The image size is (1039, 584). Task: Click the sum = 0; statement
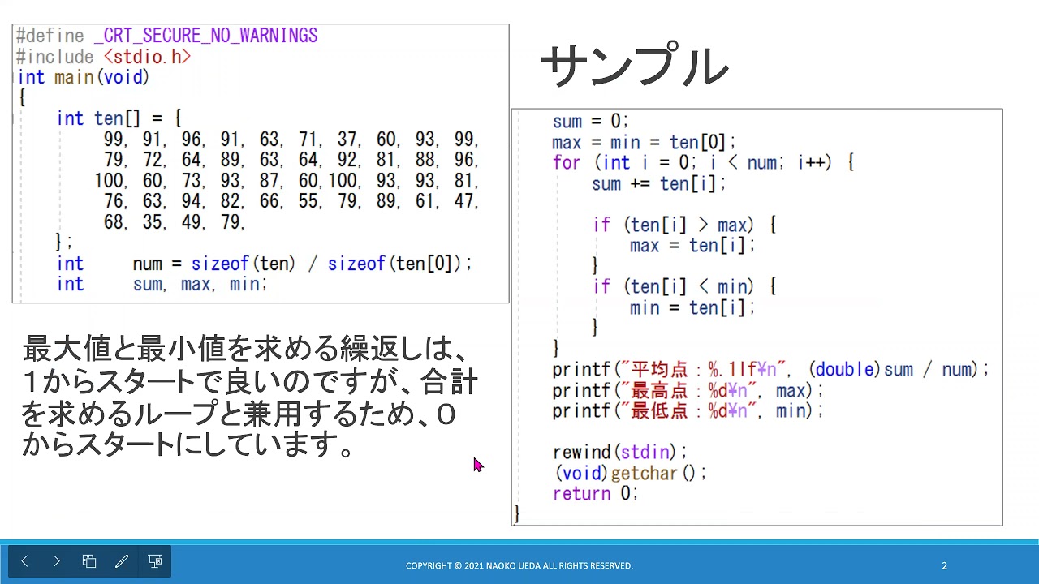pos(590,122)
